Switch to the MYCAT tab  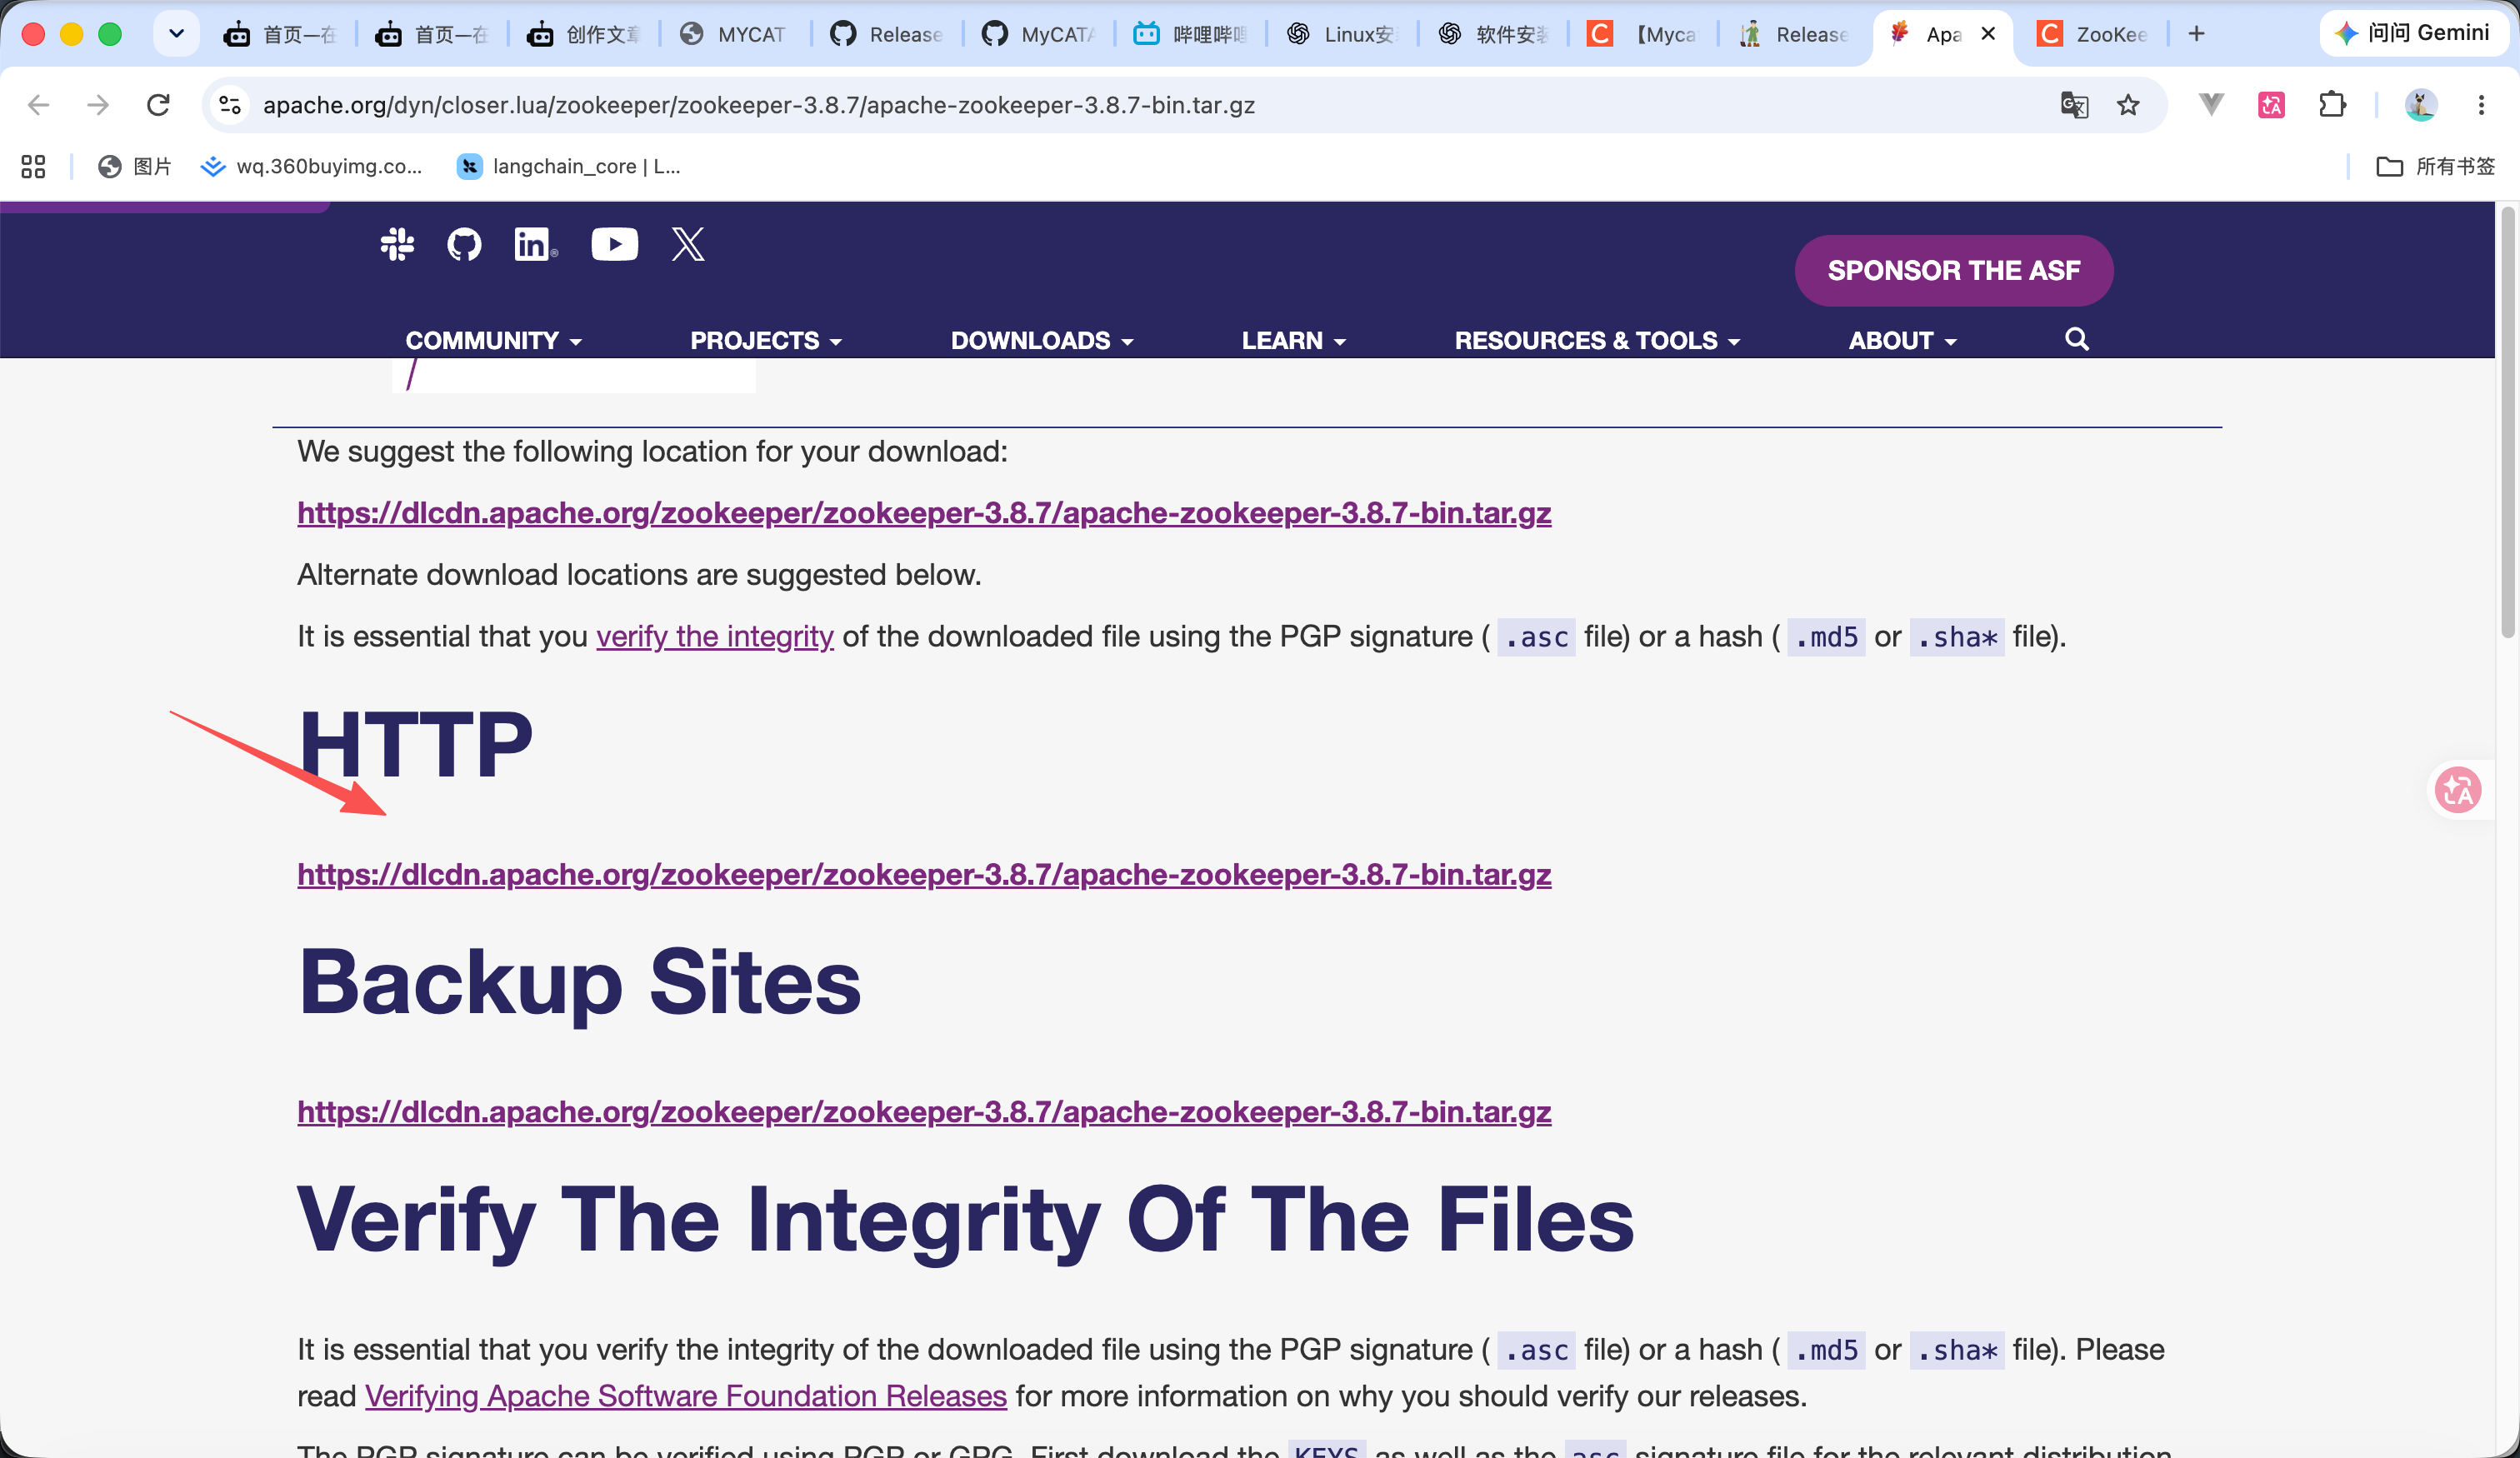735,34
